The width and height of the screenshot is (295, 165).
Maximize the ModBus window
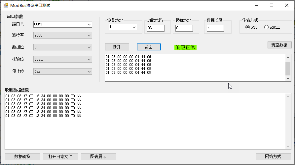click(x=272, y=6)
